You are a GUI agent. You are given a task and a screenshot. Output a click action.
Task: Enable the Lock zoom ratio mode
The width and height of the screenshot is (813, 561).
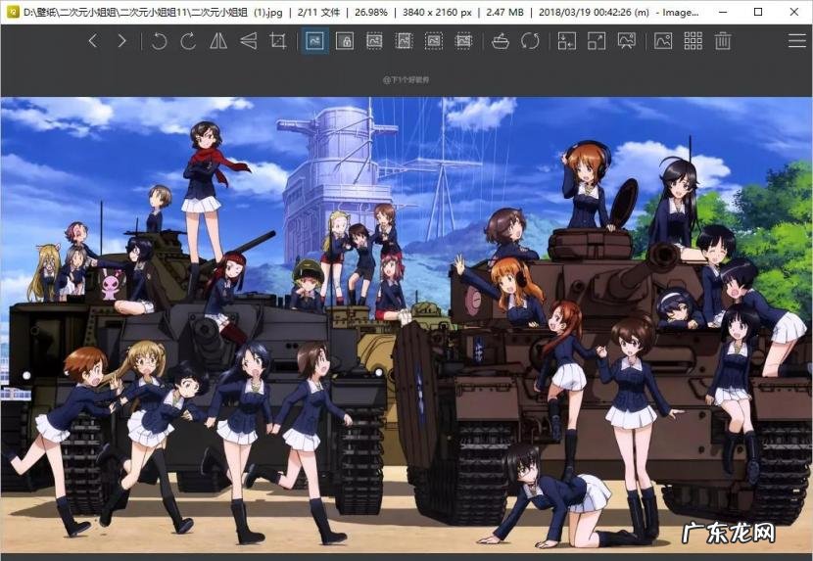click(345, 41)
